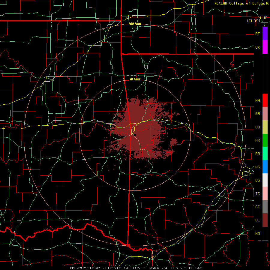Click the "BI" legend label
This screenshot has width=270, height=270.
[257, 220]
